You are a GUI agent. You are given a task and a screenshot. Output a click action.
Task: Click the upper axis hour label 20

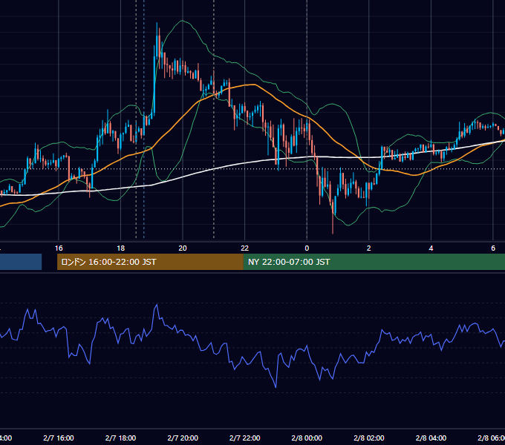tap(183, 248)
